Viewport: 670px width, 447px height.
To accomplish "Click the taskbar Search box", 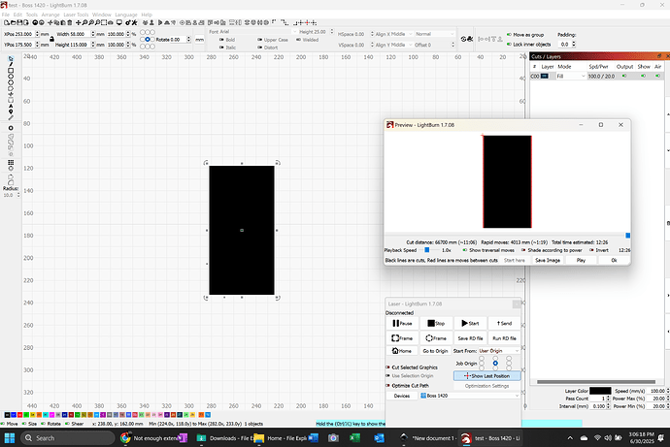I will [68, 438].
